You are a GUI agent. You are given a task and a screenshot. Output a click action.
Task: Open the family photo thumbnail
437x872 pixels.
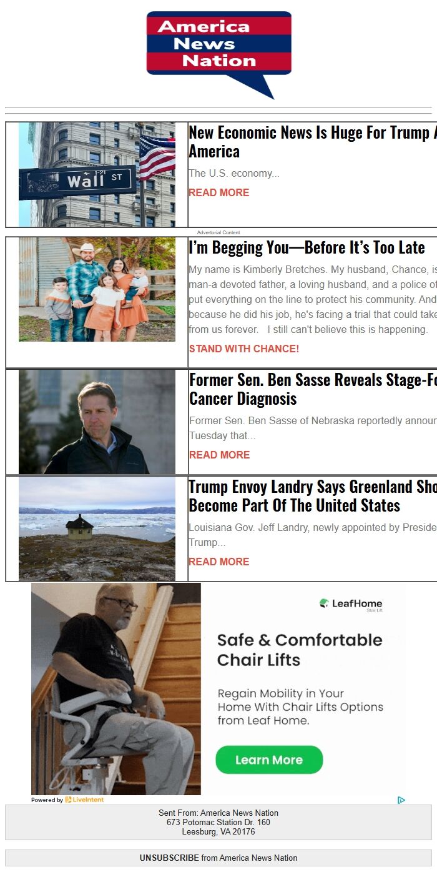click(x=97, y=289)
